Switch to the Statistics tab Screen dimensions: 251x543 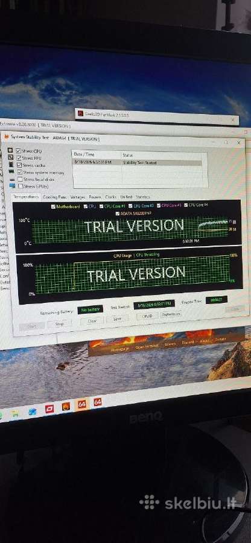tap(142, 197)
